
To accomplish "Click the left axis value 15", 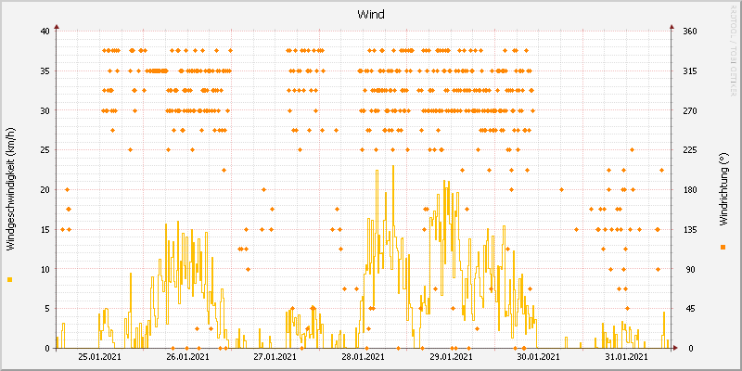I will click(45, 229).
